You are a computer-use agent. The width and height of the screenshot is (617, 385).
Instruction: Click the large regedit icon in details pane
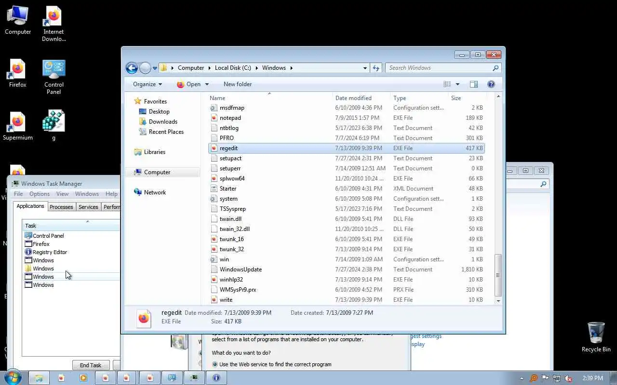144,318
